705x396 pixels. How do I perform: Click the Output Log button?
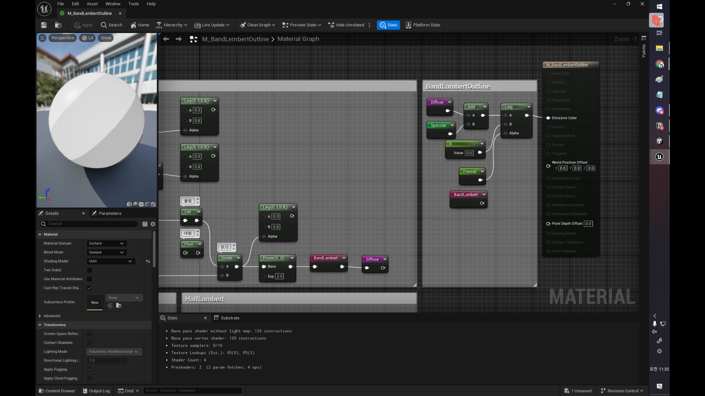[x=96, y=391]
